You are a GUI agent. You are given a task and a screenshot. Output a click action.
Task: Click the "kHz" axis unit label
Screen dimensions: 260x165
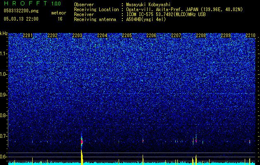click(4, 33)
